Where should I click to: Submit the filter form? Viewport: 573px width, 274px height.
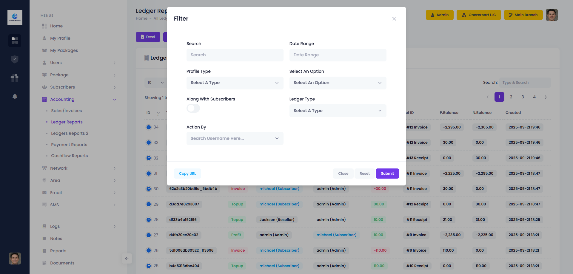(x=387, y=174)
